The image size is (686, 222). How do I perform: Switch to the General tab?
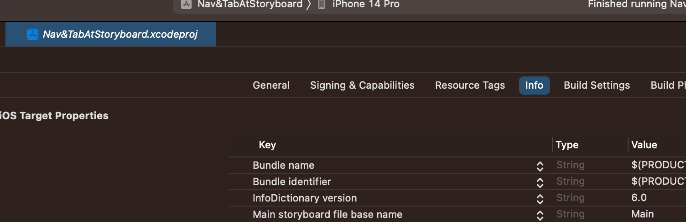pyautogui.click(x=271, y=86)
